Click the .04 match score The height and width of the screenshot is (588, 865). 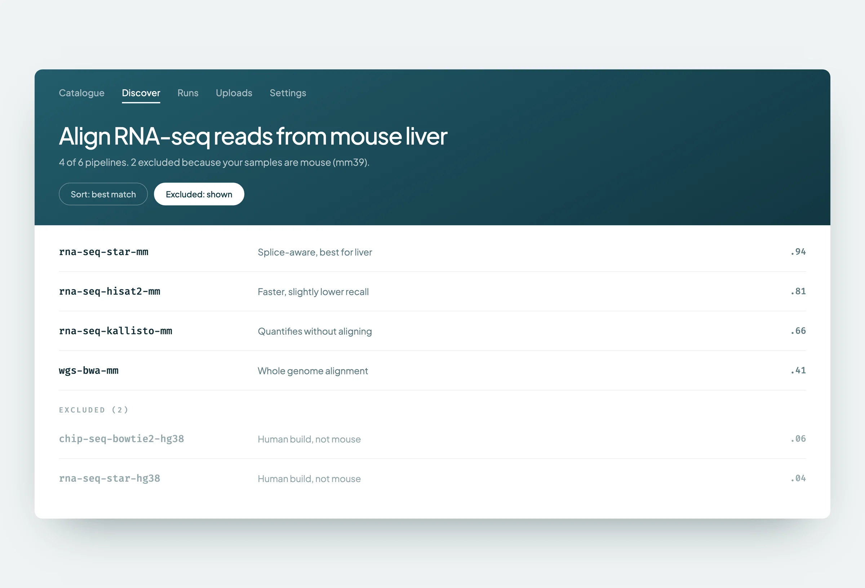[798, 478]
